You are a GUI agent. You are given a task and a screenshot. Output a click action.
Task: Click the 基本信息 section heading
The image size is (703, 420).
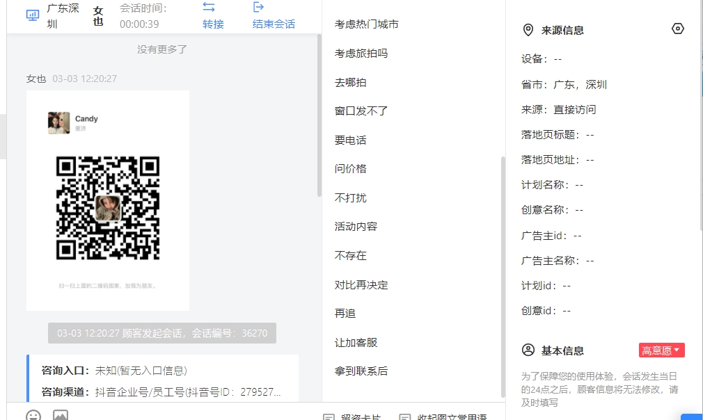pos(562,350)
